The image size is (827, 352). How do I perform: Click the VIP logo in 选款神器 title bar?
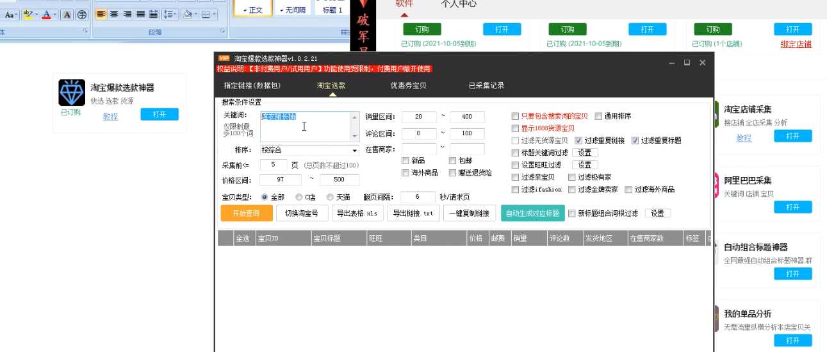pos(224,58)
